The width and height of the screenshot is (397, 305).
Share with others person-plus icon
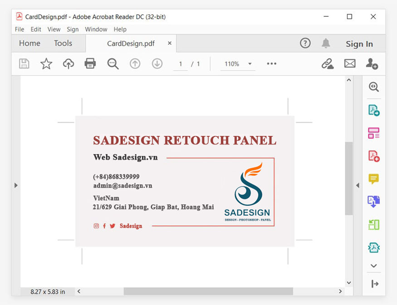[372, 64]
